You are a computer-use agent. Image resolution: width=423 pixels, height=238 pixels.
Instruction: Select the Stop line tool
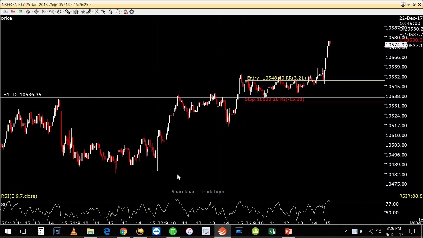point(13,12)
